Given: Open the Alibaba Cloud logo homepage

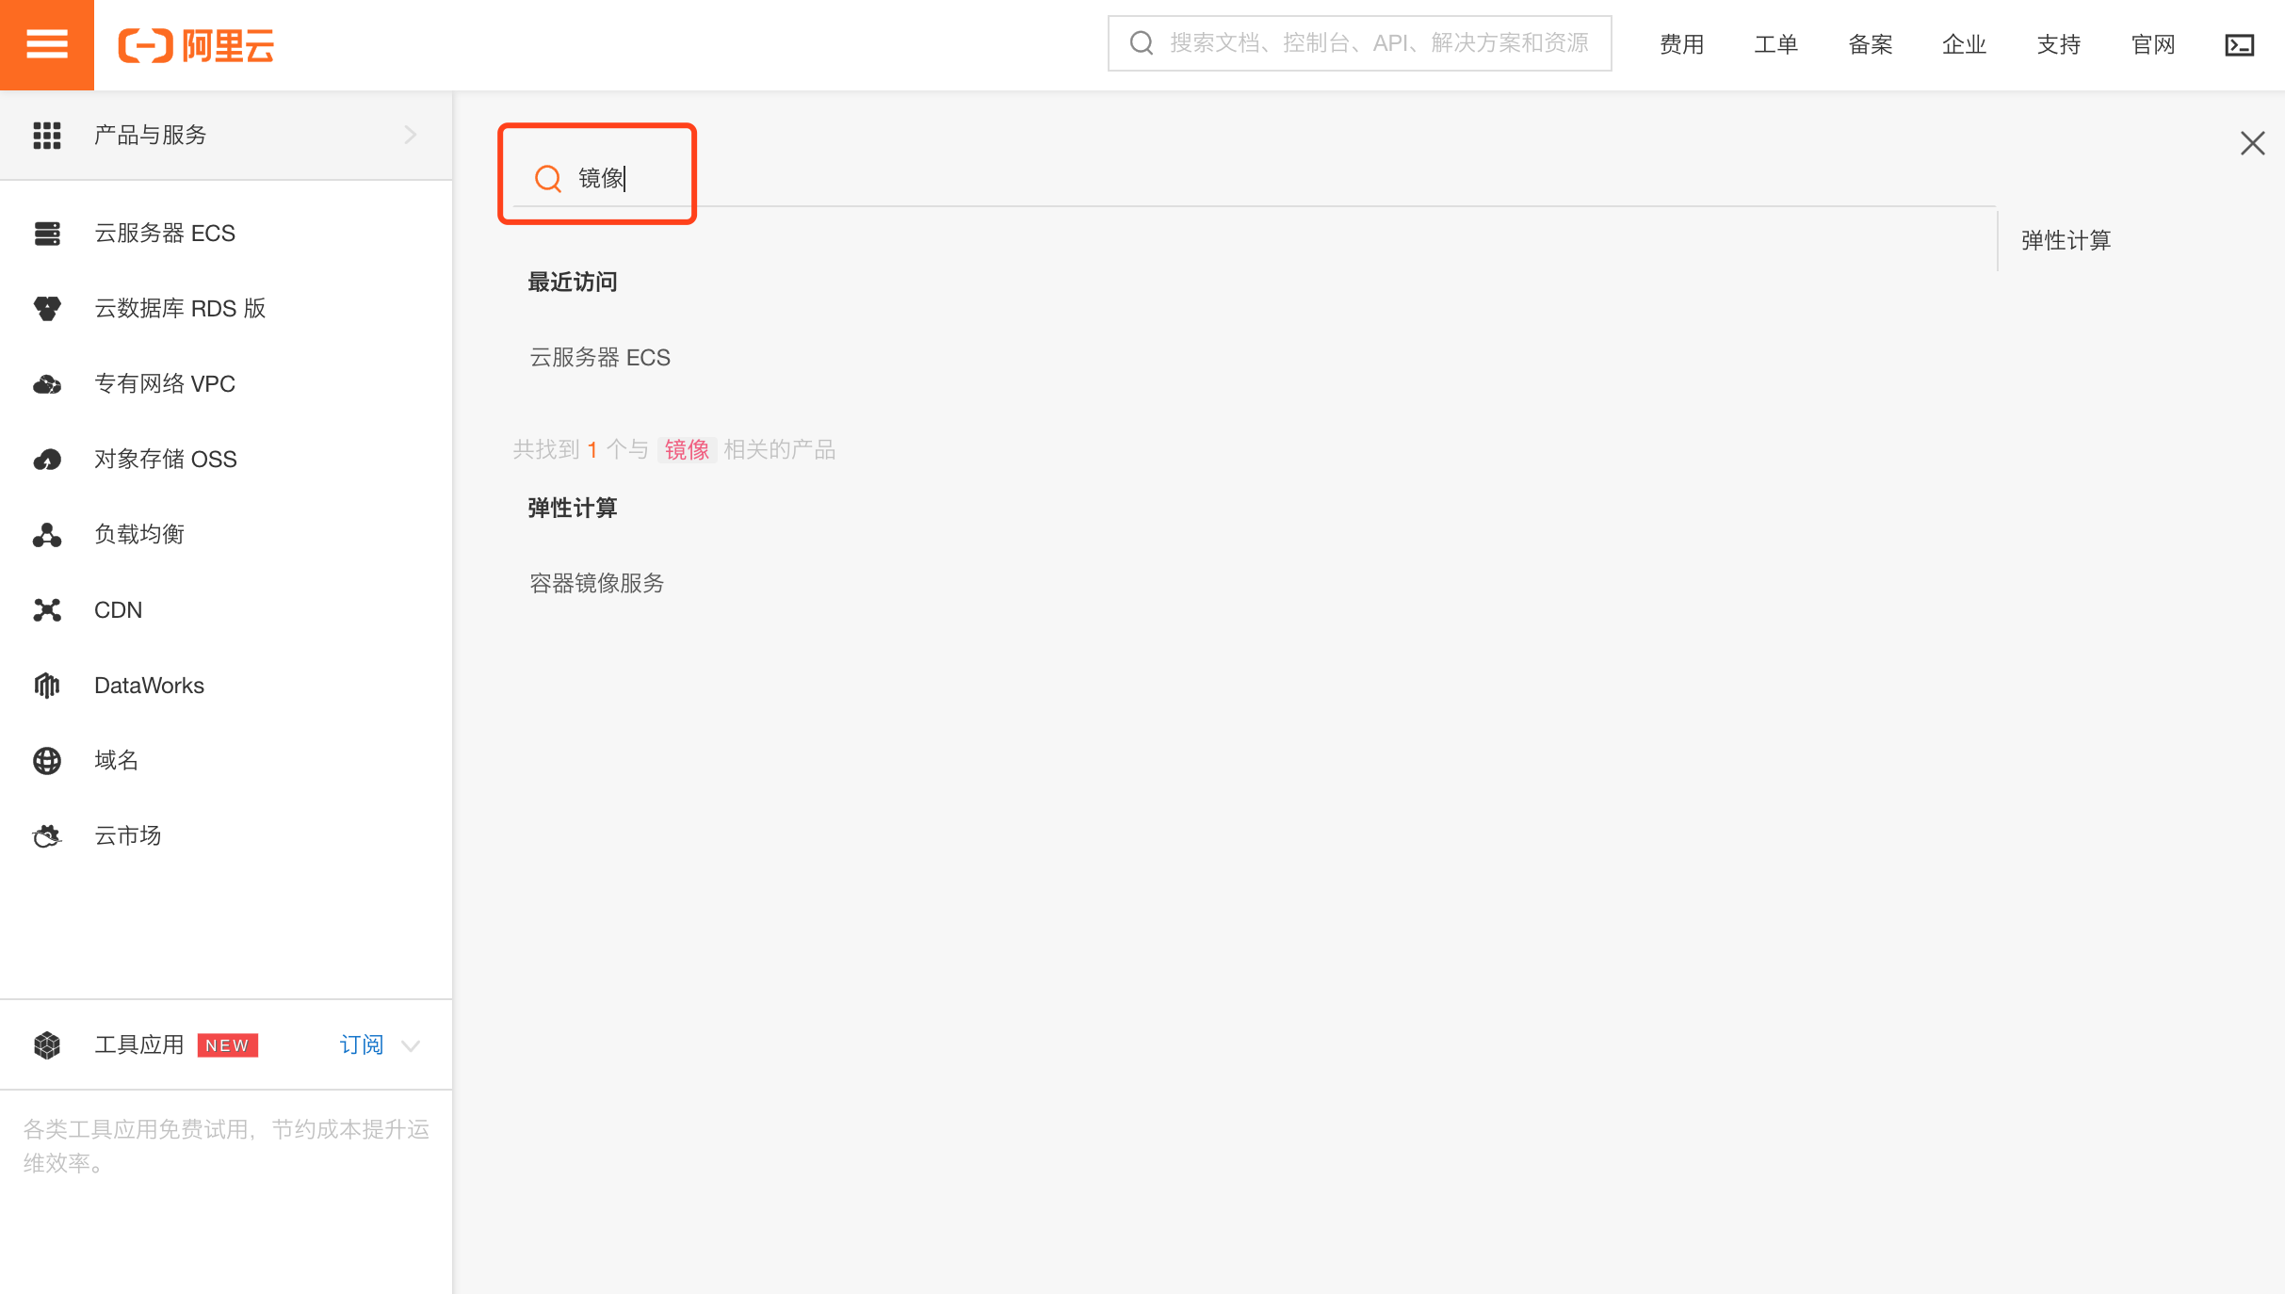Looking at the screenshot, I should point(196,45).
